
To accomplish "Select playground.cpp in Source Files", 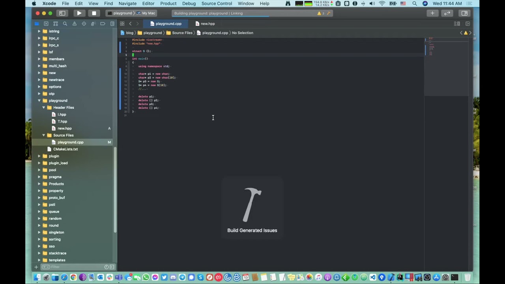I will [x=70, y=142].
